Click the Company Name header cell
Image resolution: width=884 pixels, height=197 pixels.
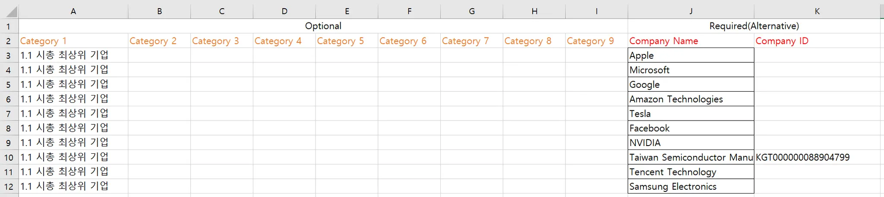(x=691, y=41)
